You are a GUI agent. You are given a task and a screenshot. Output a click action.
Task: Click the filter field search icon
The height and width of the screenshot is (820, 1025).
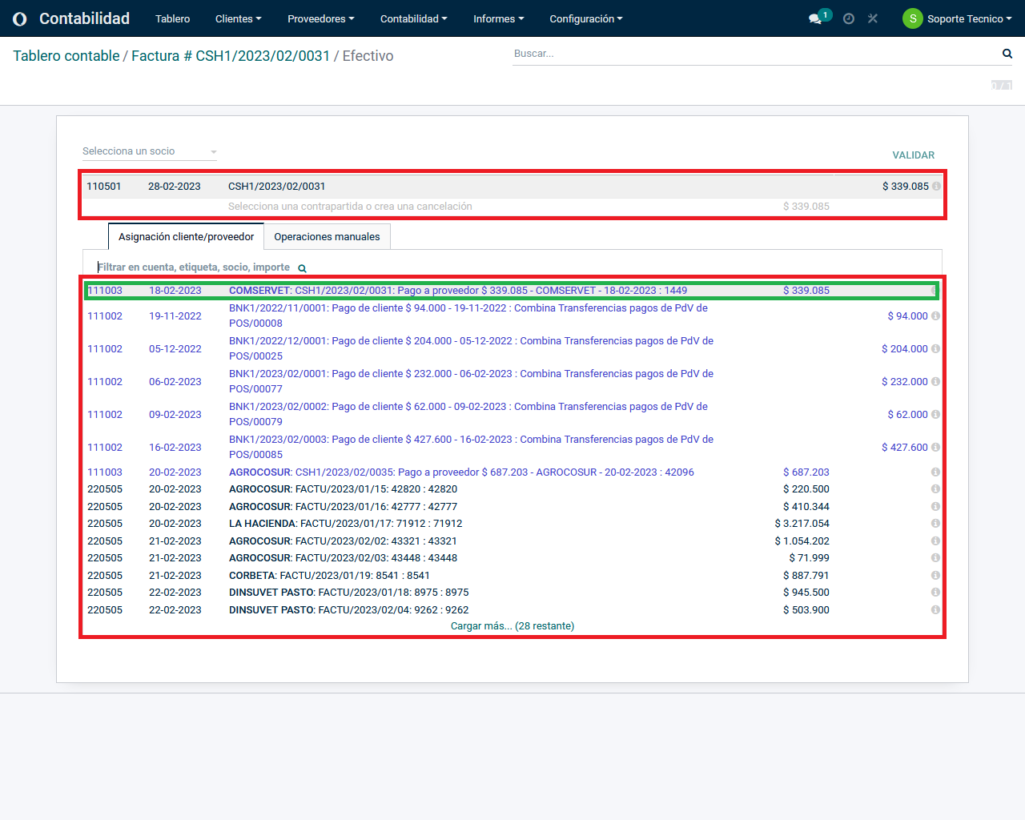pyautogui.click(x=302, y=268)
